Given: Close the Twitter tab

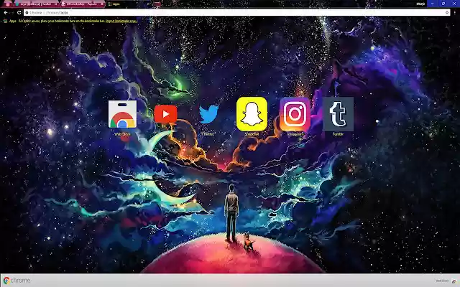Looking at the screenshot, I should click(56, 4).
